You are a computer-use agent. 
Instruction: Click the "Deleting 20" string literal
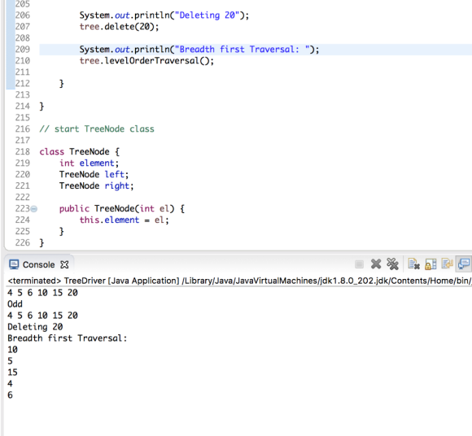point(208,15)
